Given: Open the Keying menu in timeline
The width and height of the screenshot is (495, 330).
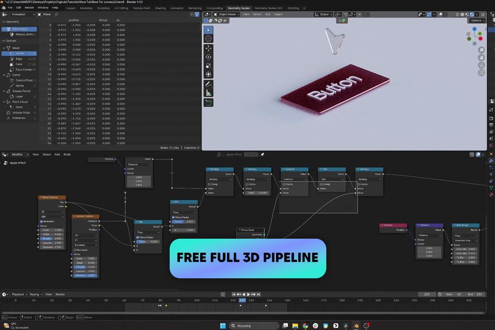Looking at the screenshot, I should pyautogui.click(x=36, y=294).
